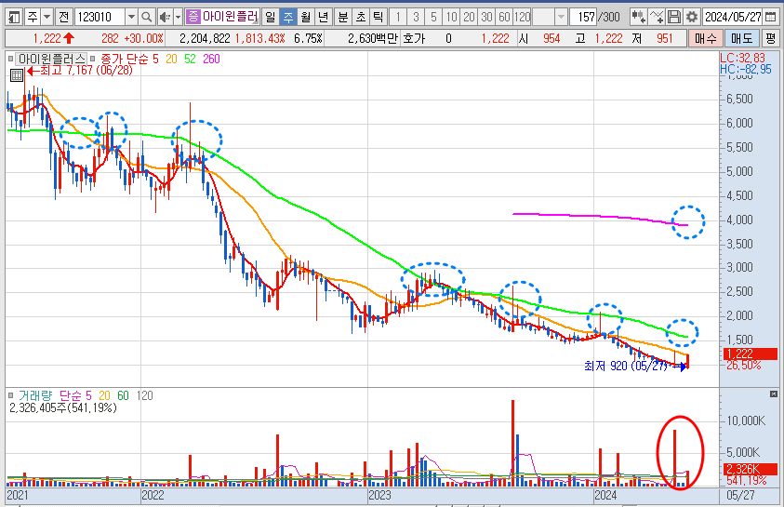Open the stock code search magnifier
Screen dimensions: 784x507
pyautogui.click(x=146, y=18)
